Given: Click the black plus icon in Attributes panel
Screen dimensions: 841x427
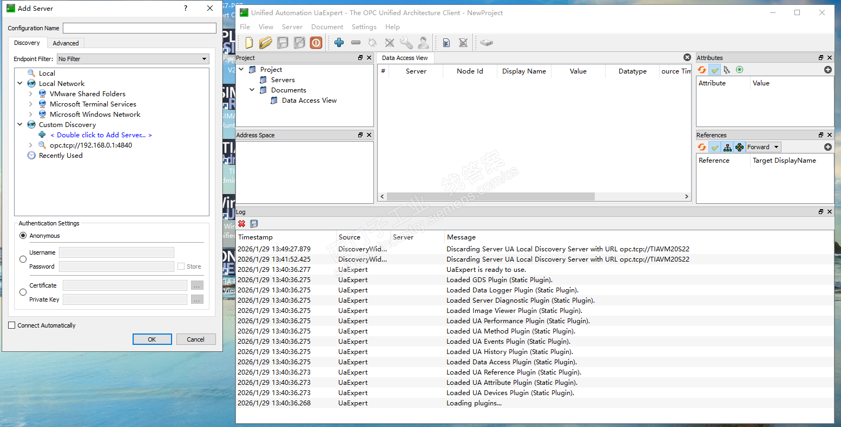Looking at the screenshot, I should point(827,70).
